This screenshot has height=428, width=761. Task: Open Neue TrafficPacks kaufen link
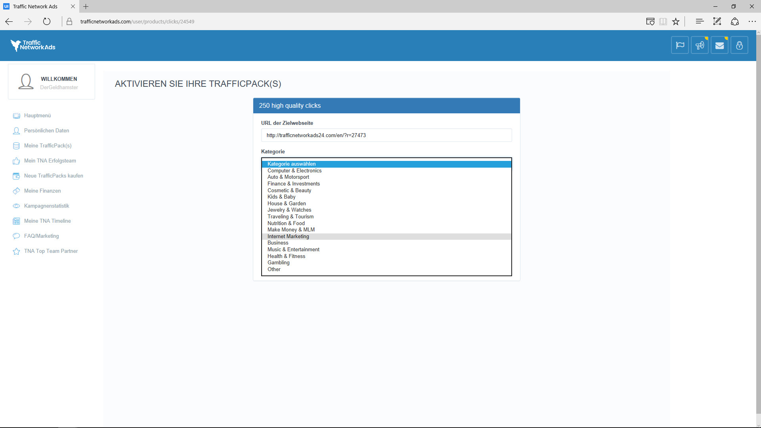coord(54,176)
